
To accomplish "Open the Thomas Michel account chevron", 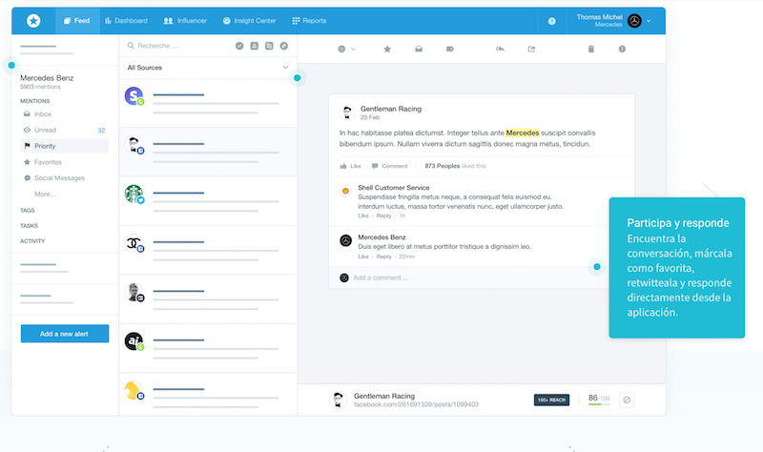I will [649, 21].
